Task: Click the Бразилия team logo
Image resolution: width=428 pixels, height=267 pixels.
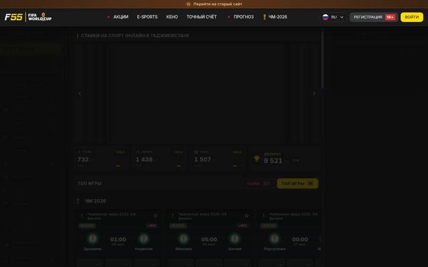Action: click(93, 239)
